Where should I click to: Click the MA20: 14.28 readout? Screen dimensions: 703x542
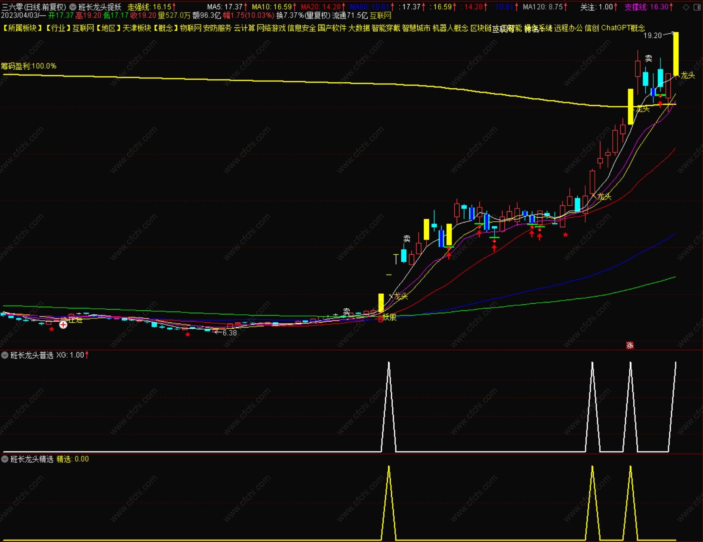323,7
